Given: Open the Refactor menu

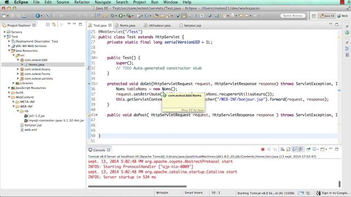Looking at the screenshot, I should click(x=82, y=2).
